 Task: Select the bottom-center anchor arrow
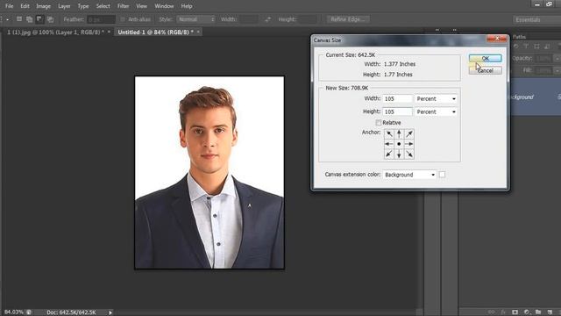[x=399, y=154]
